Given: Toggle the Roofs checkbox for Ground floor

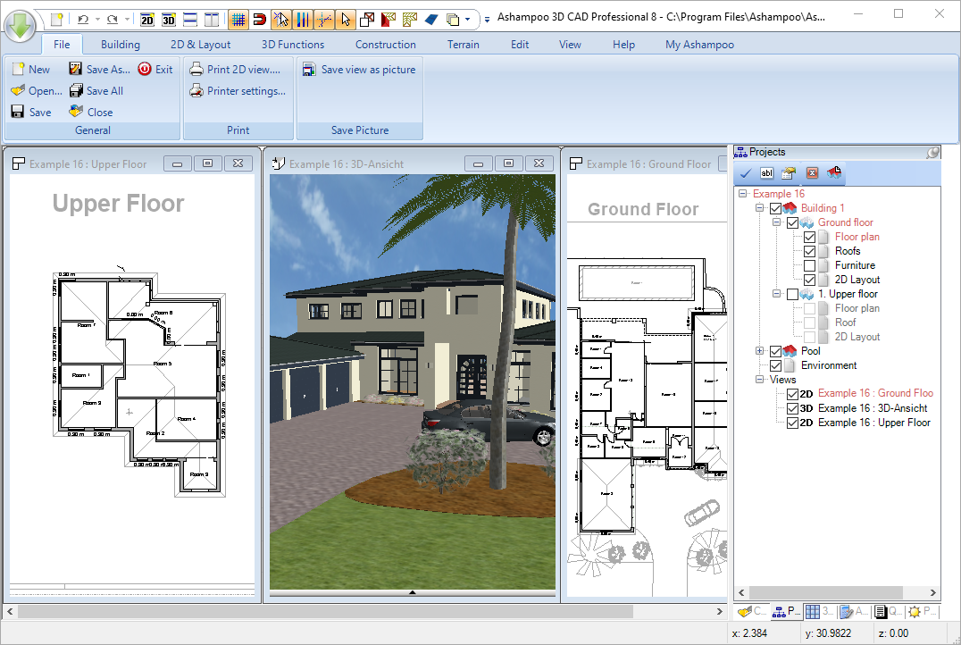Looking at the screenshot, I should (809, 250).
